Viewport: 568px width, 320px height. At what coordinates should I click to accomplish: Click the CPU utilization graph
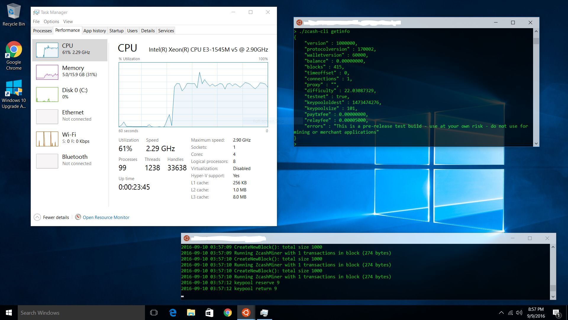click(193, 95)
